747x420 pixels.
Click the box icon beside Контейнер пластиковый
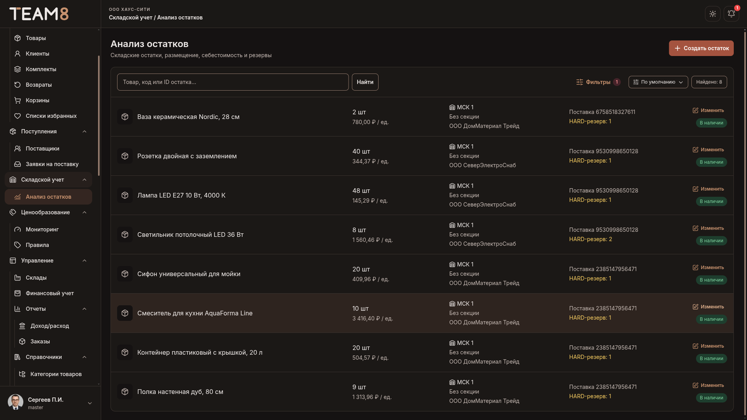125,353
